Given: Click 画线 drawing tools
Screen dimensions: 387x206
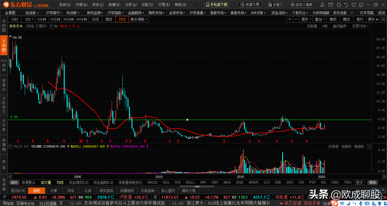Looking at the screenshot, I should (346, 19).
